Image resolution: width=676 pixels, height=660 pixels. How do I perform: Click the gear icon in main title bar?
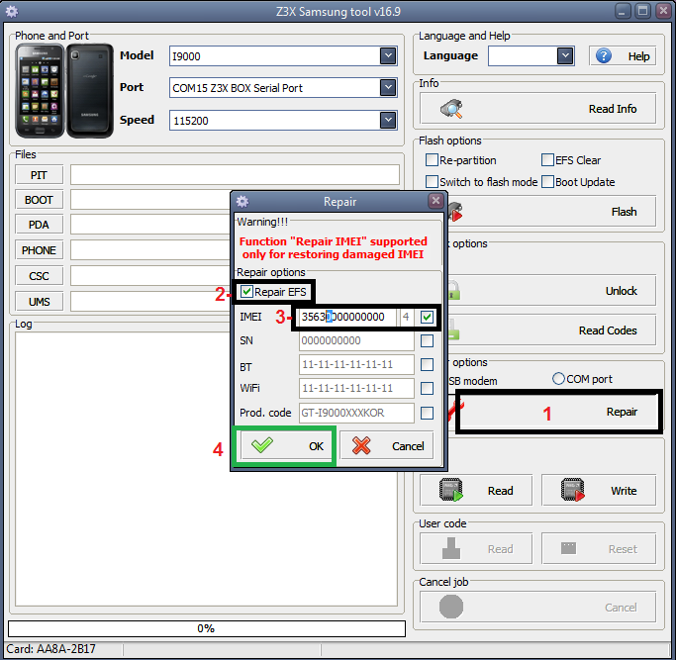(12, 11)
